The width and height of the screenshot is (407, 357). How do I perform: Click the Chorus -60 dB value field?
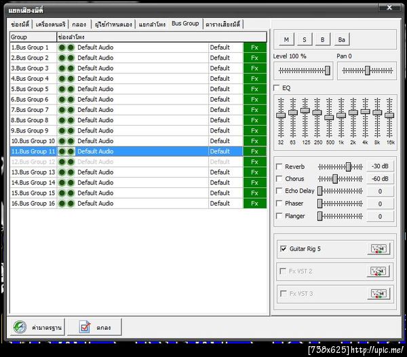(380, 178)
